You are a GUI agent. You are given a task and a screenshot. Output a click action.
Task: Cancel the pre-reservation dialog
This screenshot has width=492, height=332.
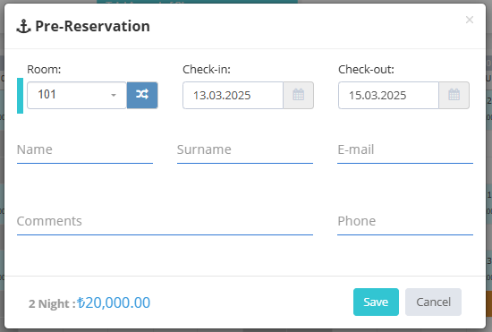click(x=433, y=302)
